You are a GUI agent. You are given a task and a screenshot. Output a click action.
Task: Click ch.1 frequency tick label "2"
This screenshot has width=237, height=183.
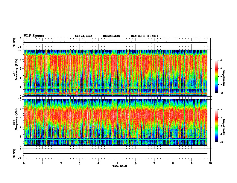(21, 87)
